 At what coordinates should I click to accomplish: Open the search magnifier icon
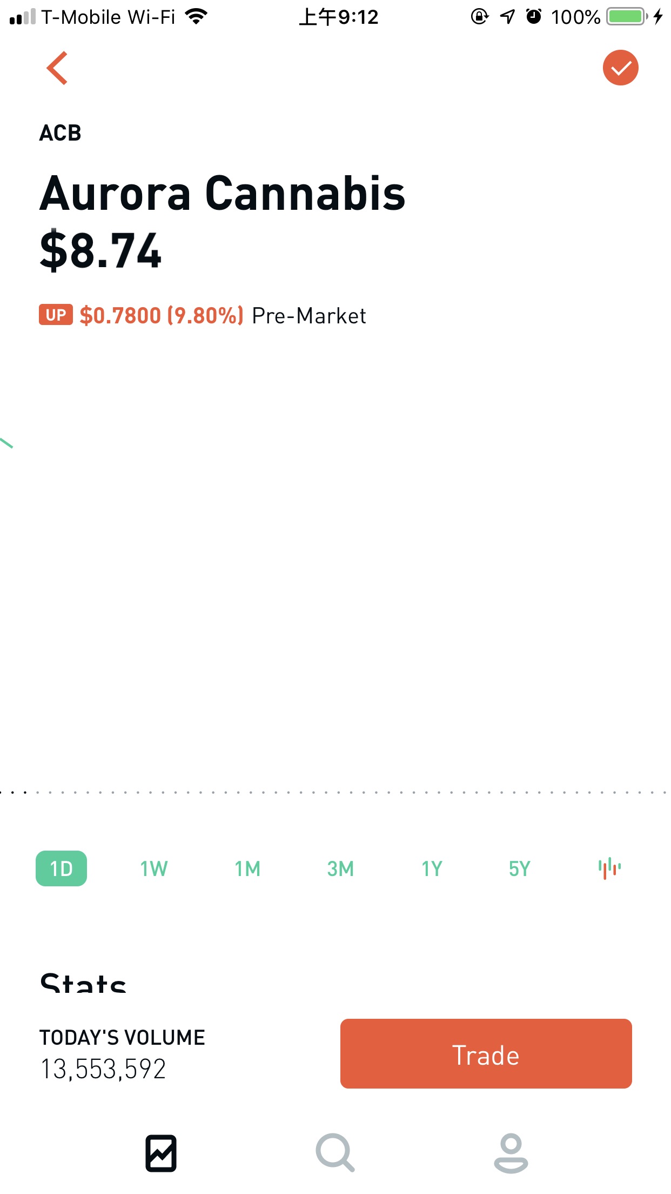335,1153
